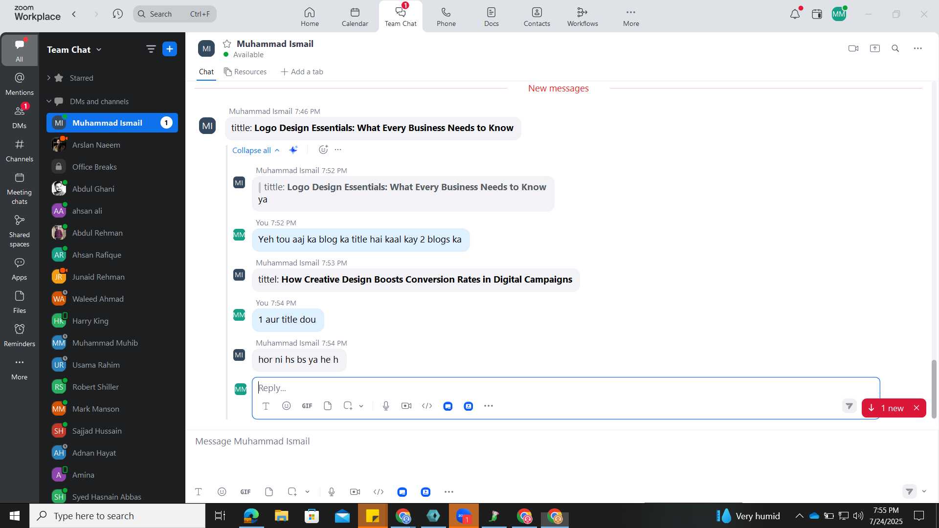Image resolution: width=939 pixels, height=528 pixels.
Task: Open GIF picker in main message composer
Action: point(246,492)
